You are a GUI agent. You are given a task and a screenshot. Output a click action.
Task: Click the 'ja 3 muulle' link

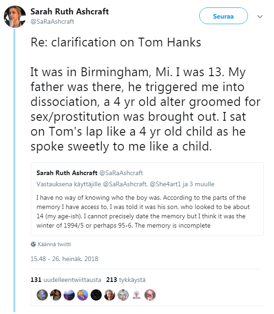pos(198,184)
